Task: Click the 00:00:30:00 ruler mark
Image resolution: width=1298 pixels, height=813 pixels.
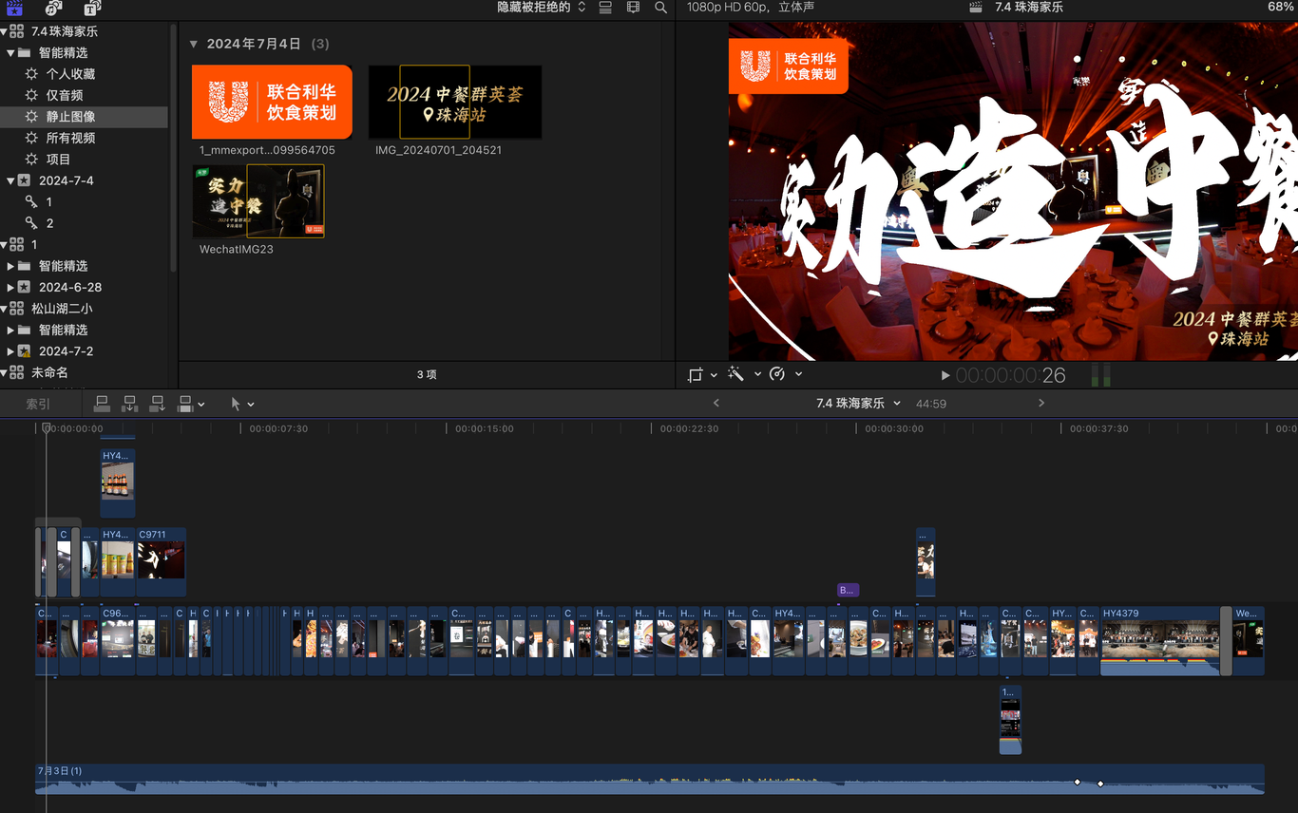Action: pos(894,429)
